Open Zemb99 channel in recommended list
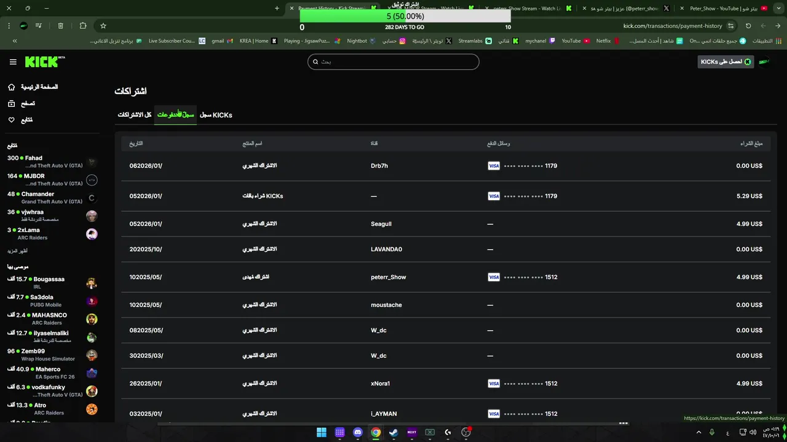 (x=52, y=355)
